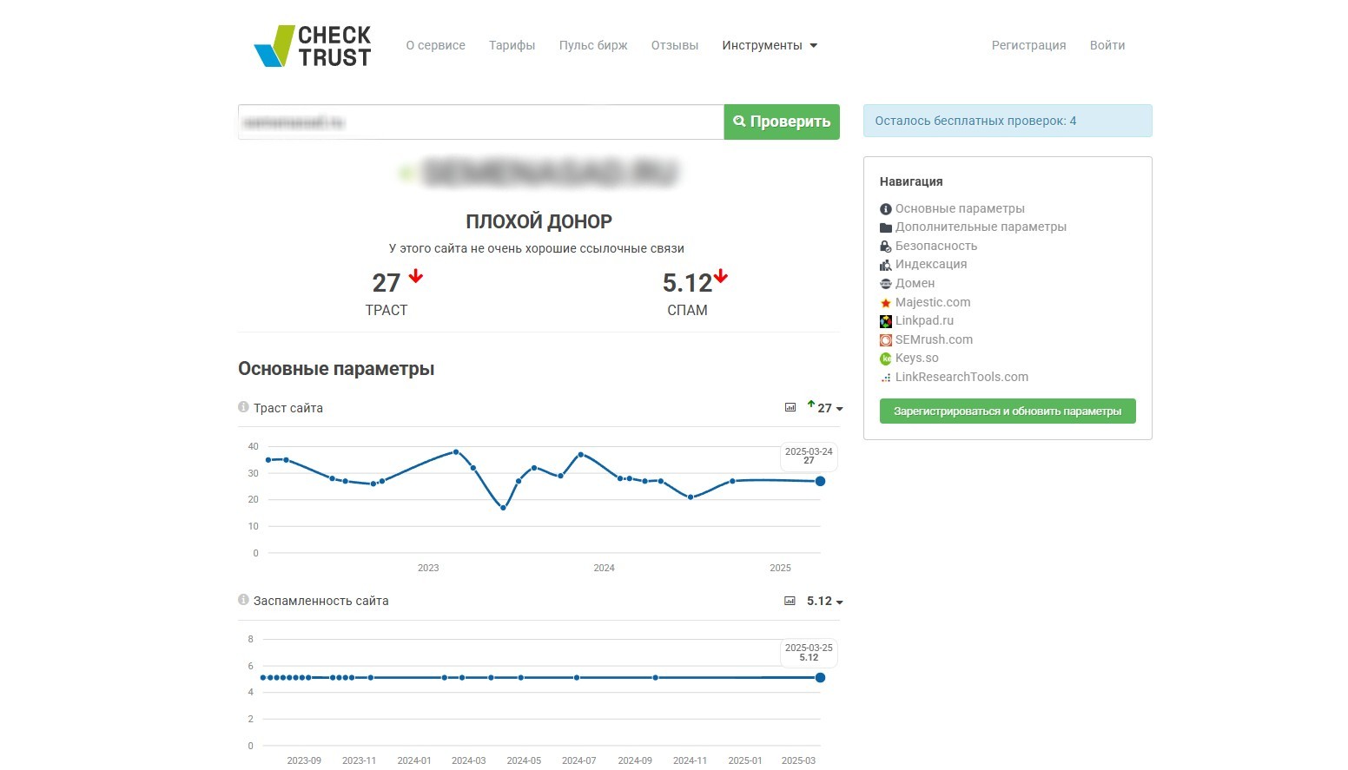1348x770 pixels.
Task: Click the ПЛОХОЙ ДОНОР heading
Action: point(539,221)
